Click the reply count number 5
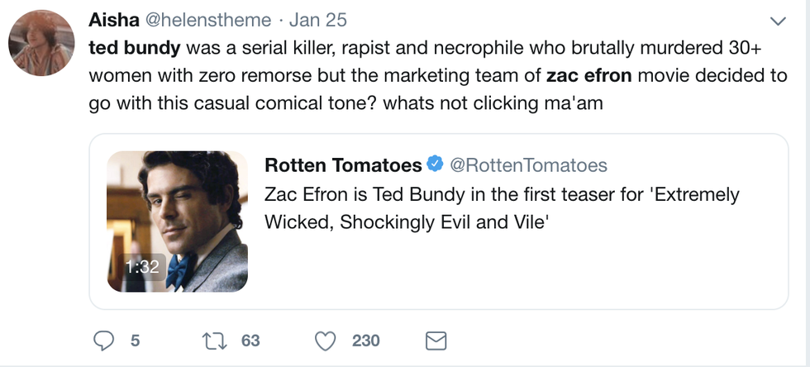This screenshot has width=810, height=367. tap(135, 341)
